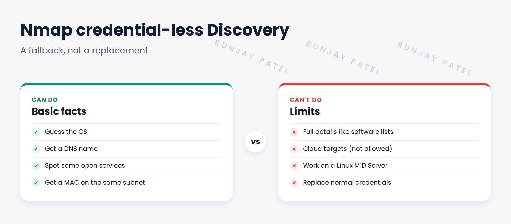
Task: Click the circular vs badge
Action: (255, 142)
